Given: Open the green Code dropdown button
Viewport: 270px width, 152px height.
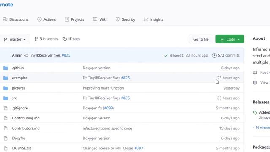Looking at the screenshot, I should (x=229, y=39).
